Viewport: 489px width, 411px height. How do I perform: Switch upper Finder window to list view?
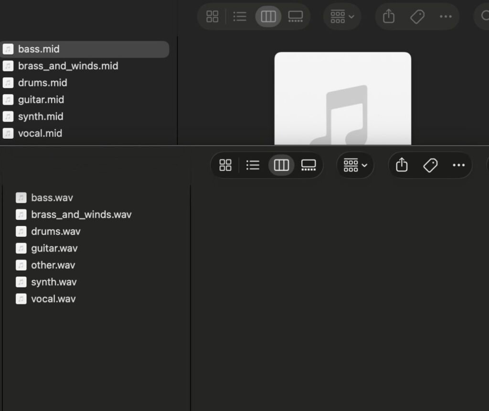tap(240, 17)
